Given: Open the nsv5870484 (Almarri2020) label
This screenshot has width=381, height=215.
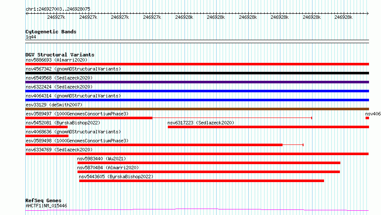Looking at the screenshot, I should pyautogui.click(x=108, y=168).
